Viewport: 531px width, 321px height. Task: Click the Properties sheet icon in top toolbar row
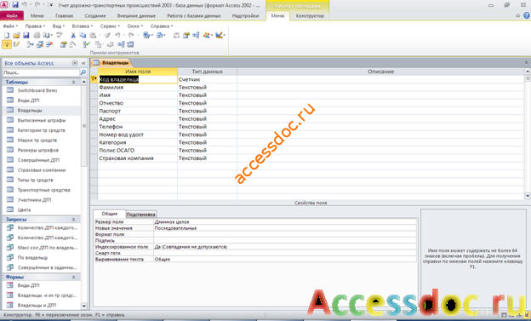click(x=186, y=35)
